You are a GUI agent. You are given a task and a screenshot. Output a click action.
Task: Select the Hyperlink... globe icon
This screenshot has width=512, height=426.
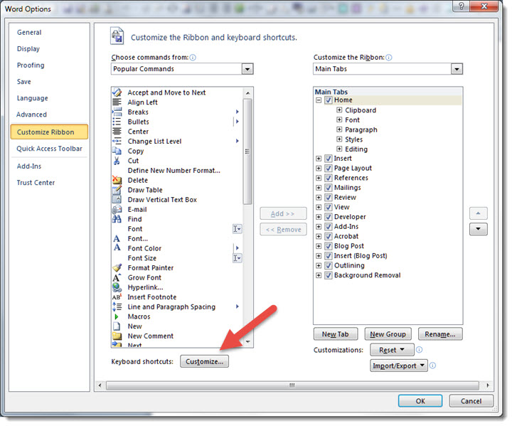(x=117, y=287)
